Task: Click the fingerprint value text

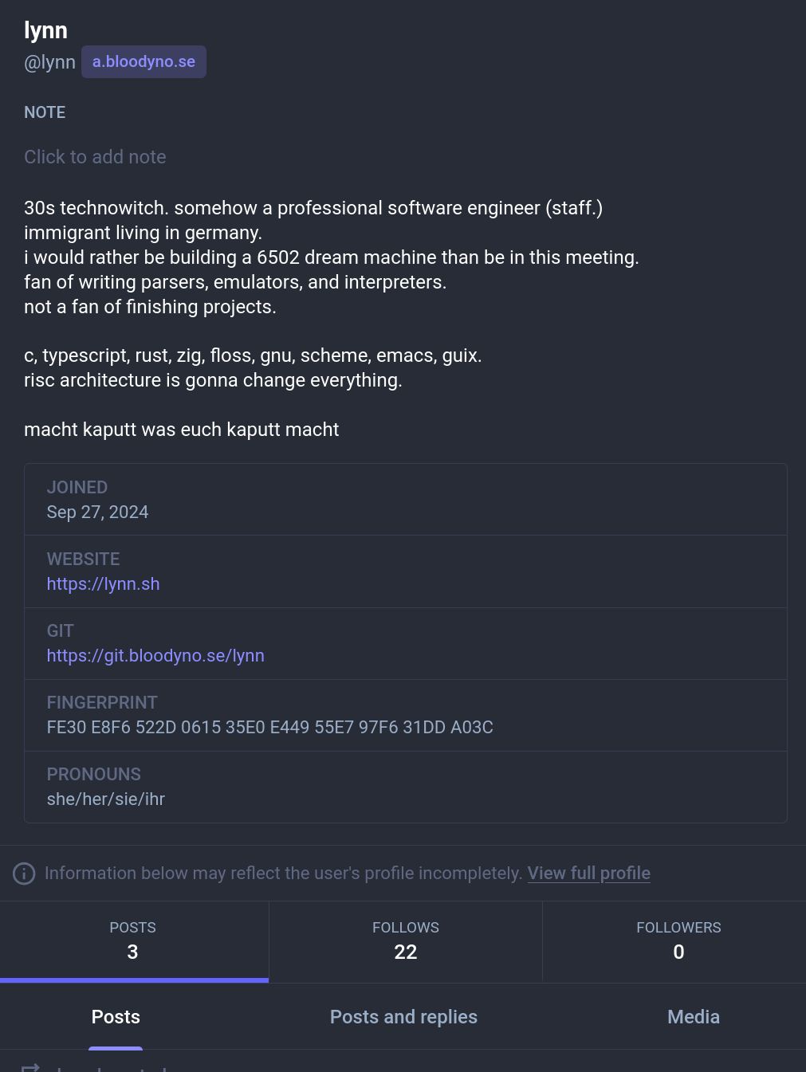Action: pos(269,728)
